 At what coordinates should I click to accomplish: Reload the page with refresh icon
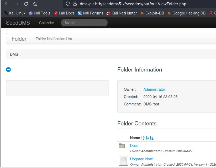click(x=26, y=4)
